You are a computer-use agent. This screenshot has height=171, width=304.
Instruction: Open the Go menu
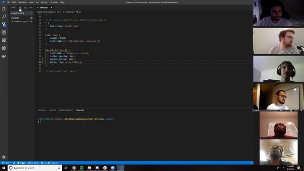[x=37, y=2]
